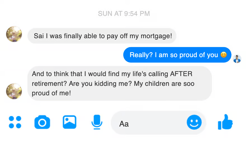Click the word "AFTER" in the last message
This screenshot has width=246, height=141.
(181, 74)
